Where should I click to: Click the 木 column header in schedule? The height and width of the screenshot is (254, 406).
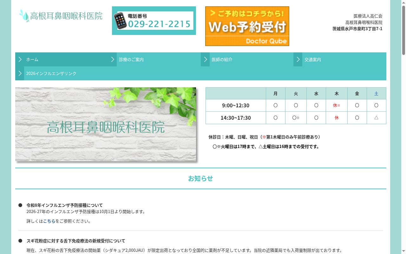click(337, 93)
